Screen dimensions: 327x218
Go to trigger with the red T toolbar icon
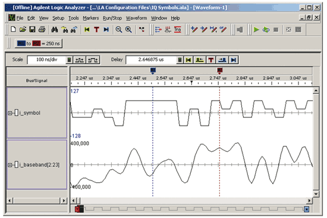click(96, 30)
